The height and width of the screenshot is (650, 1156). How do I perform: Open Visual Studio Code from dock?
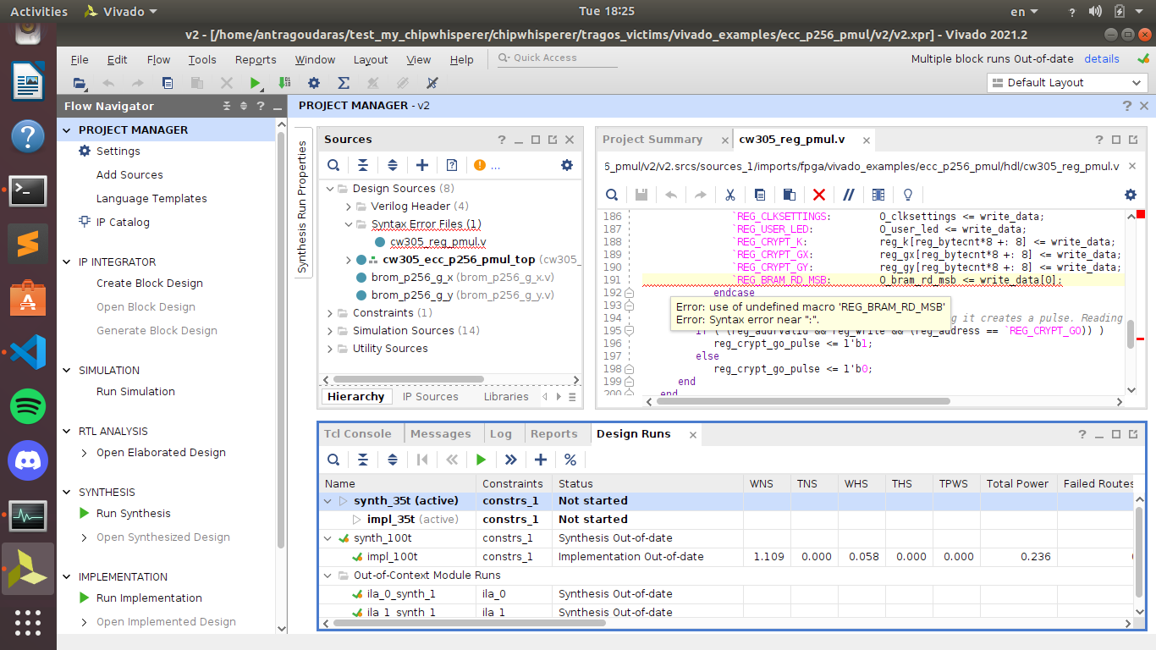point(28,352)
